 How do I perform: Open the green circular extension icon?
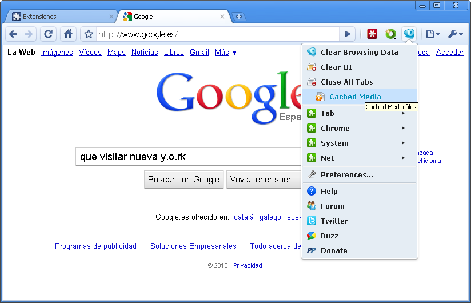[390, 34]
